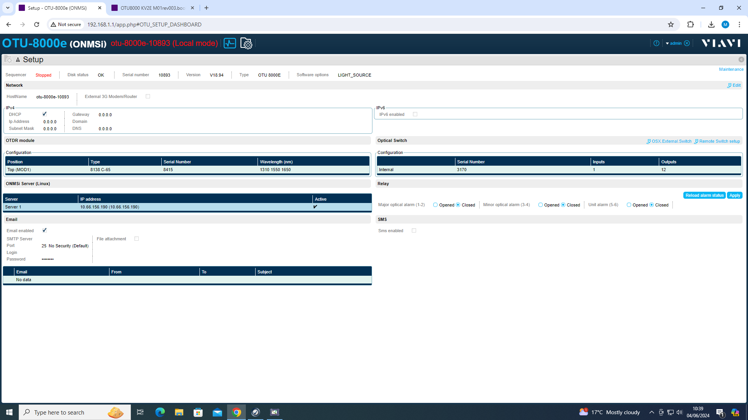Bookmark this page with the star icon
Image resolution: width=748 pixels, height=420 pixels.
670,24
